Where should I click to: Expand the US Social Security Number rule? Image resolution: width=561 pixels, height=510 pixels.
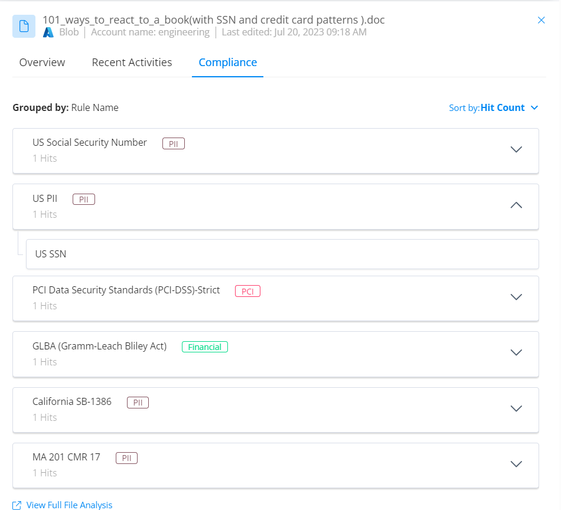pos(516,149)
